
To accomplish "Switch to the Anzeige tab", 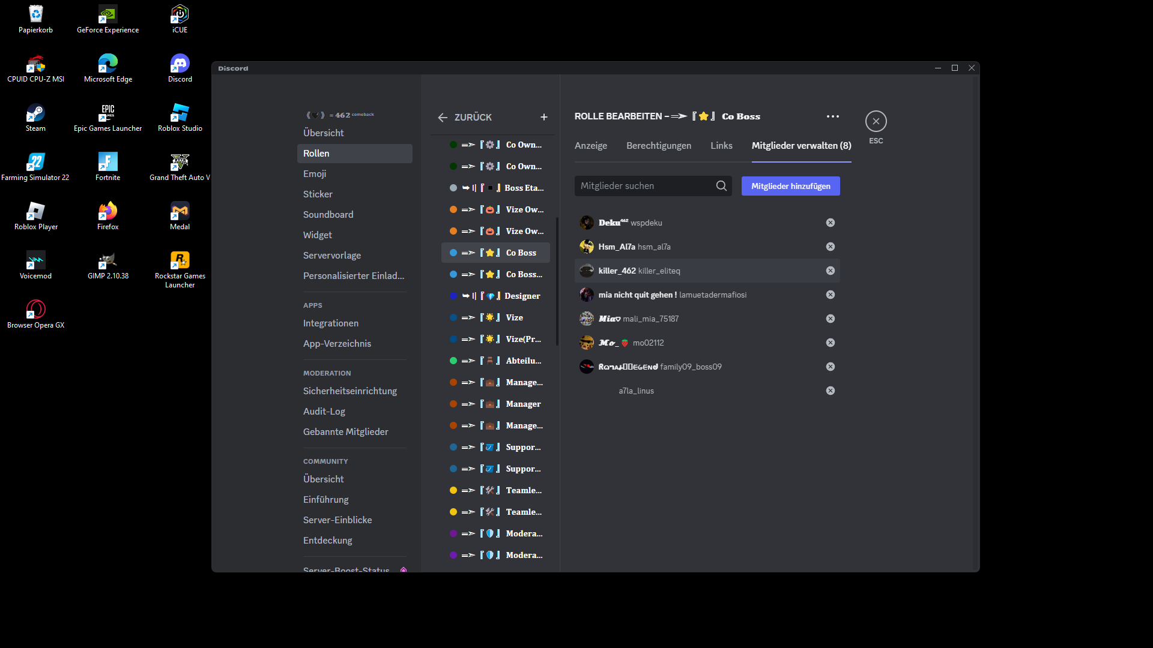I will [x=590, y=146].
